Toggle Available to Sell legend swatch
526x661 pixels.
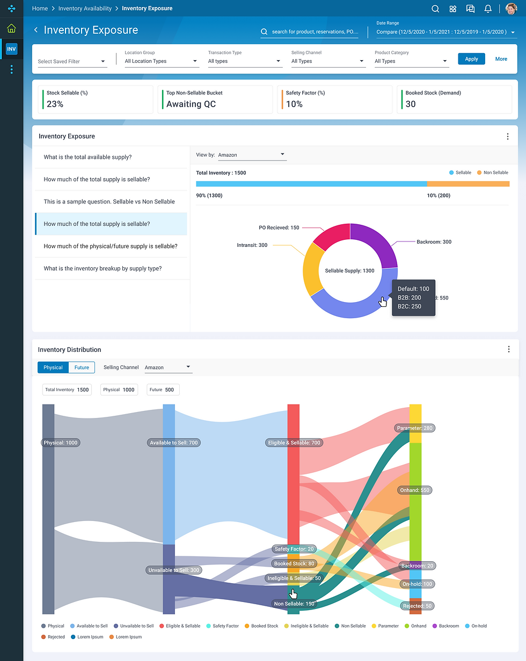click(73, 626)
